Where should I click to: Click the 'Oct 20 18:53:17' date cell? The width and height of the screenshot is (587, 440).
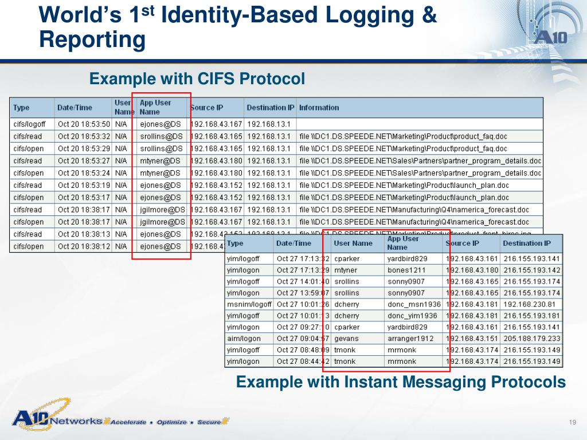84,198
